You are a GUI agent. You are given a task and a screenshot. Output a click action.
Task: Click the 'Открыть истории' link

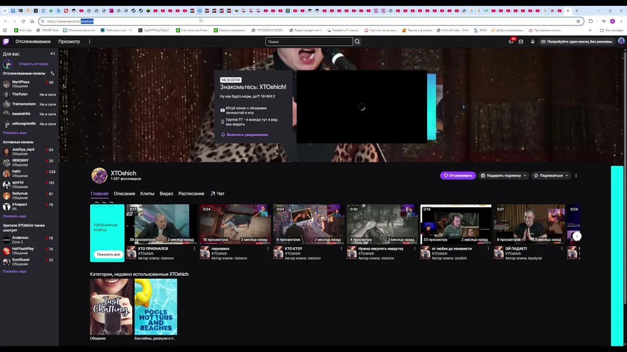(33, 64)
